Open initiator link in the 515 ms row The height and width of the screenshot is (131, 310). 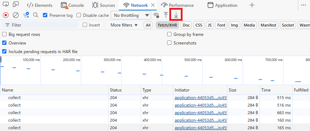[x=201, y=98]
